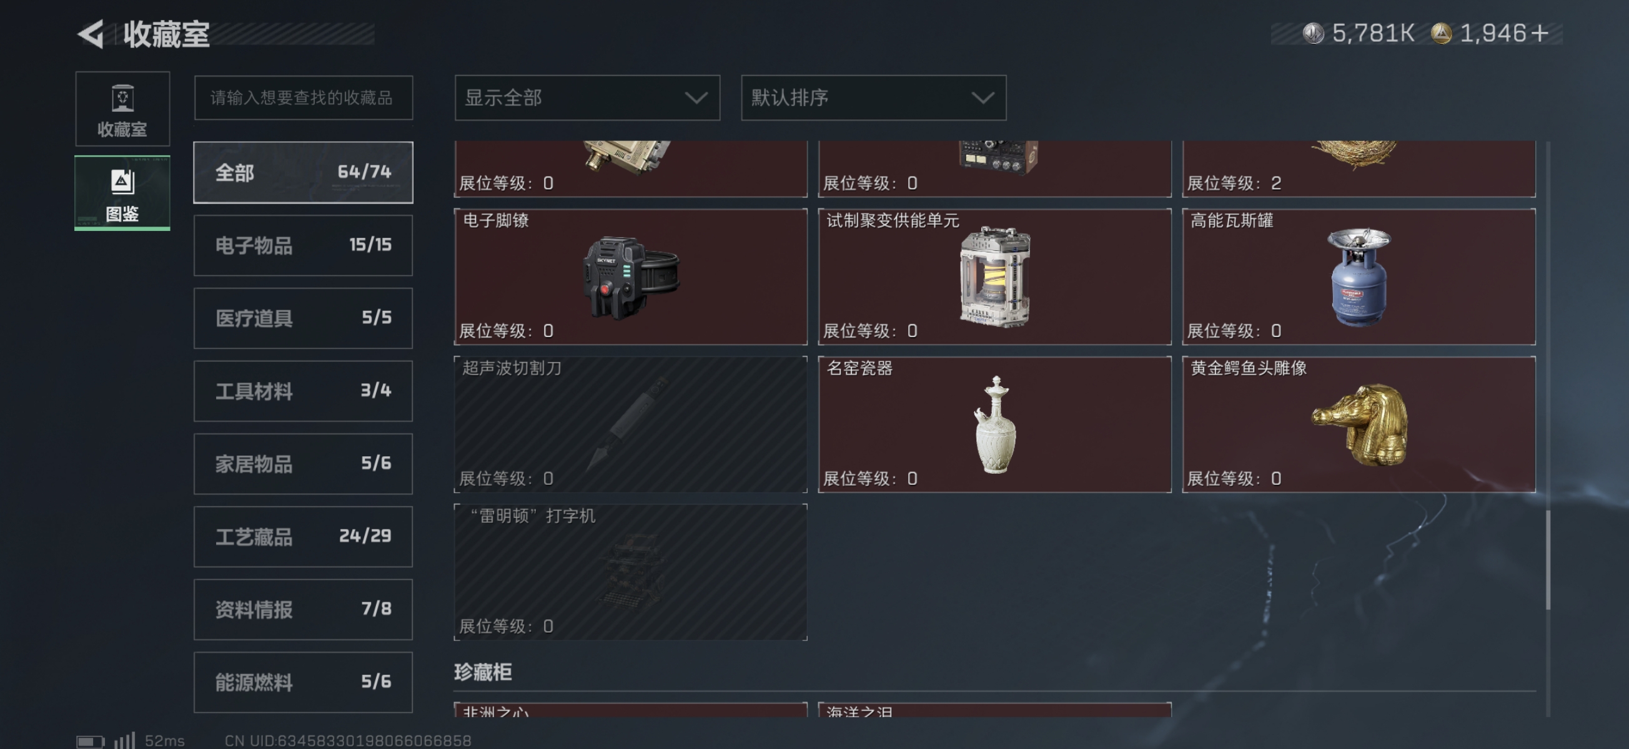Click the gold triangle currency icon
The image size is (1629, 749).
(1441, 33)
